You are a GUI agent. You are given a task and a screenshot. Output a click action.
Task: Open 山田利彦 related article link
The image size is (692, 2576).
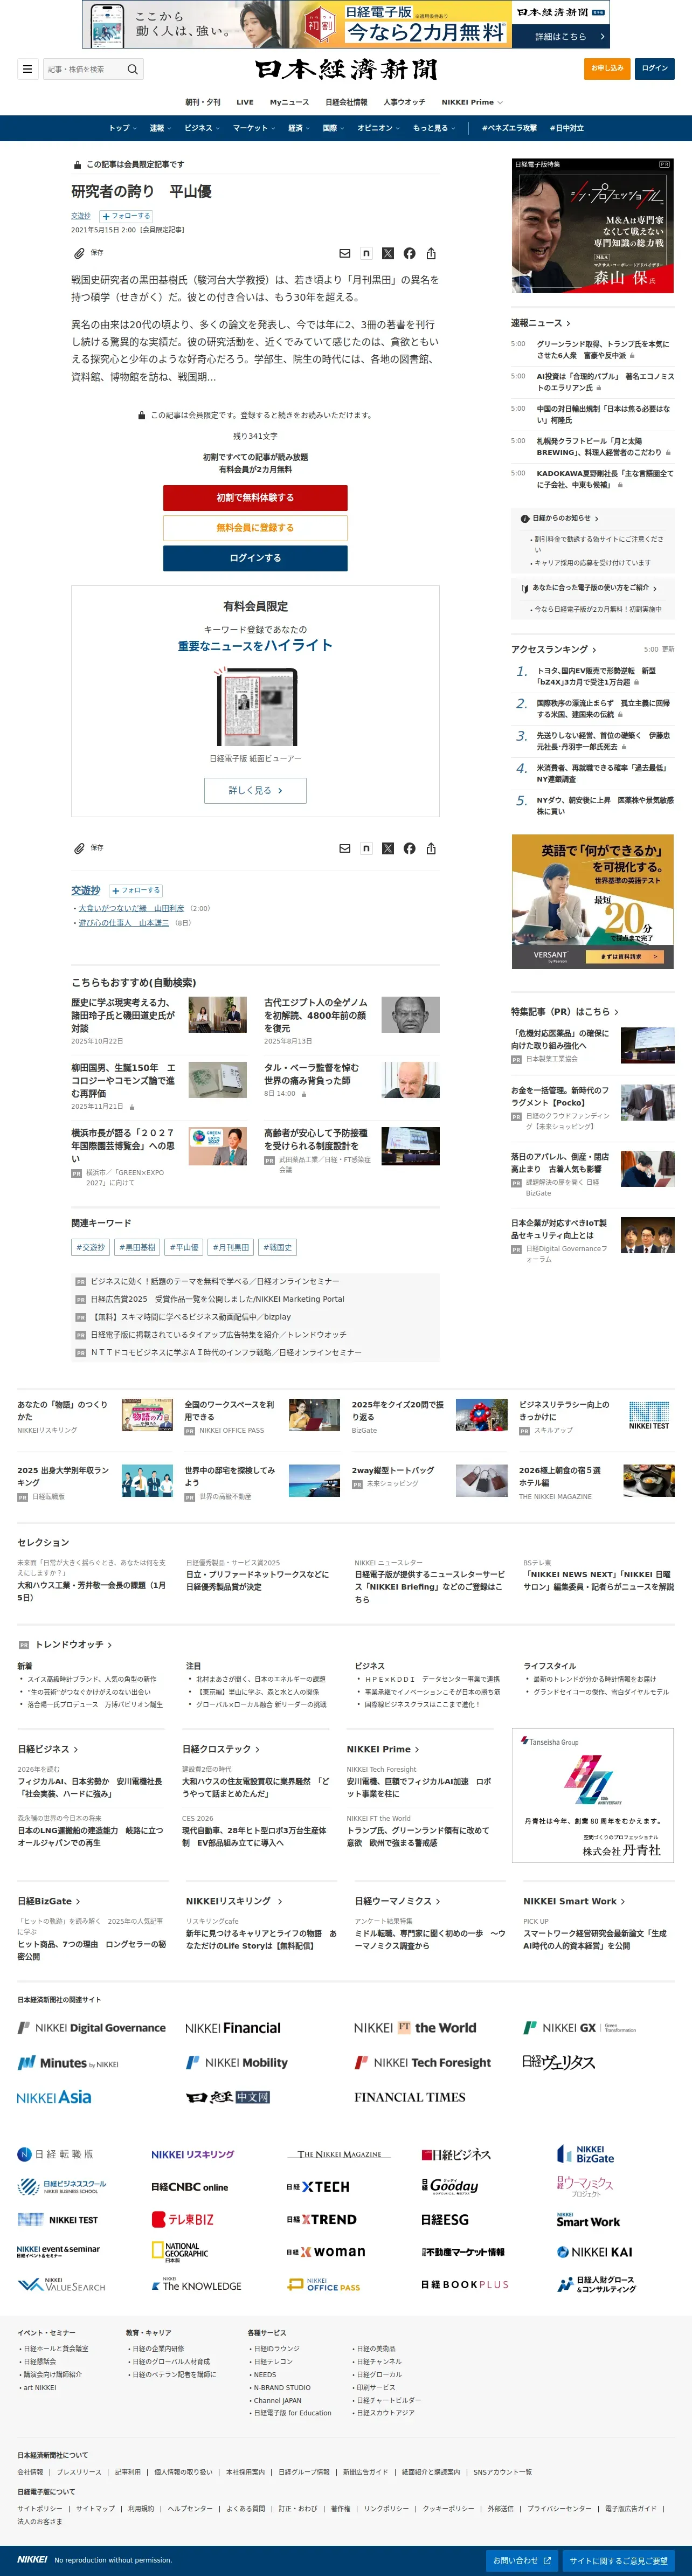tap(131, 909)
